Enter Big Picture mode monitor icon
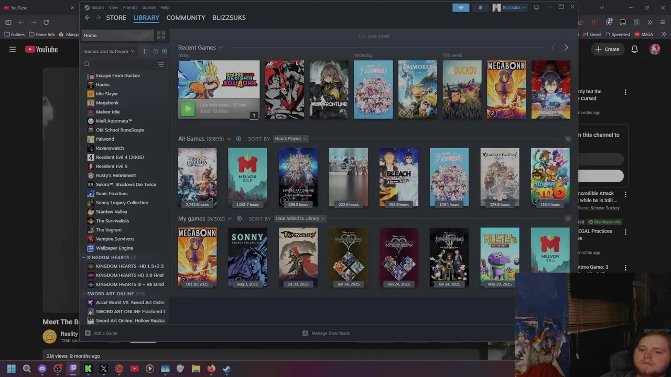Viewport: 671px width, 377px height. tap(536, 7)
